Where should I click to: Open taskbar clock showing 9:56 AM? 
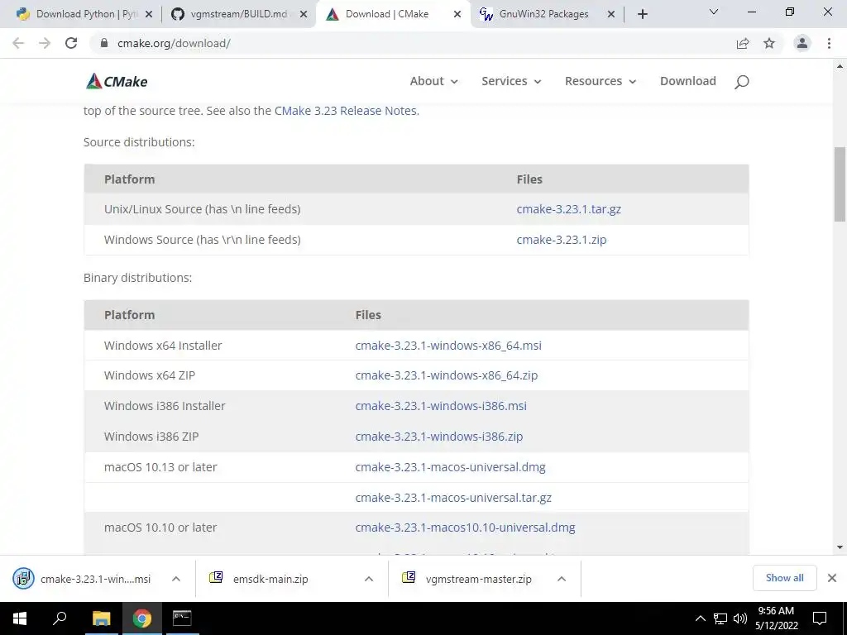click(x=776, y=618)
